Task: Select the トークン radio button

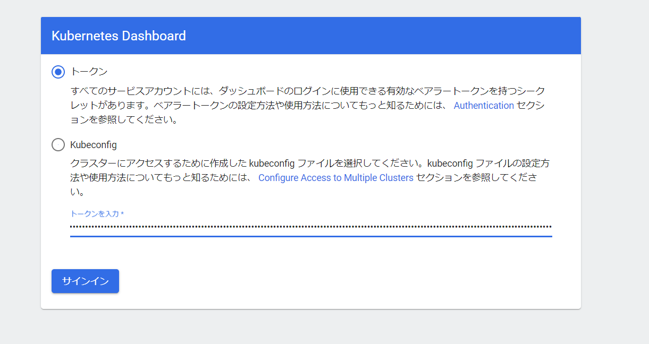Action: pyautogui.click(x=58, y=72)
